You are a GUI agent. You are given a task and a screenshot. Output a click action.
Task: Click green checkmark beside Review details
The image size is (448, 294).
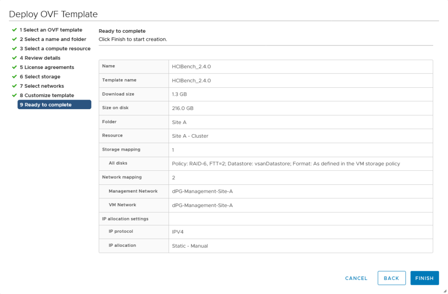pyautogui.click(x=14, y=58)
